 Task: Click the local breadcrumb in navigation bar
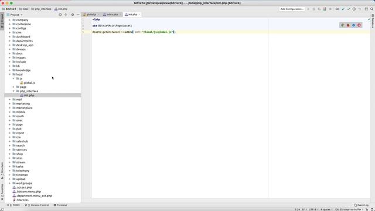click(x=23, y=9)
